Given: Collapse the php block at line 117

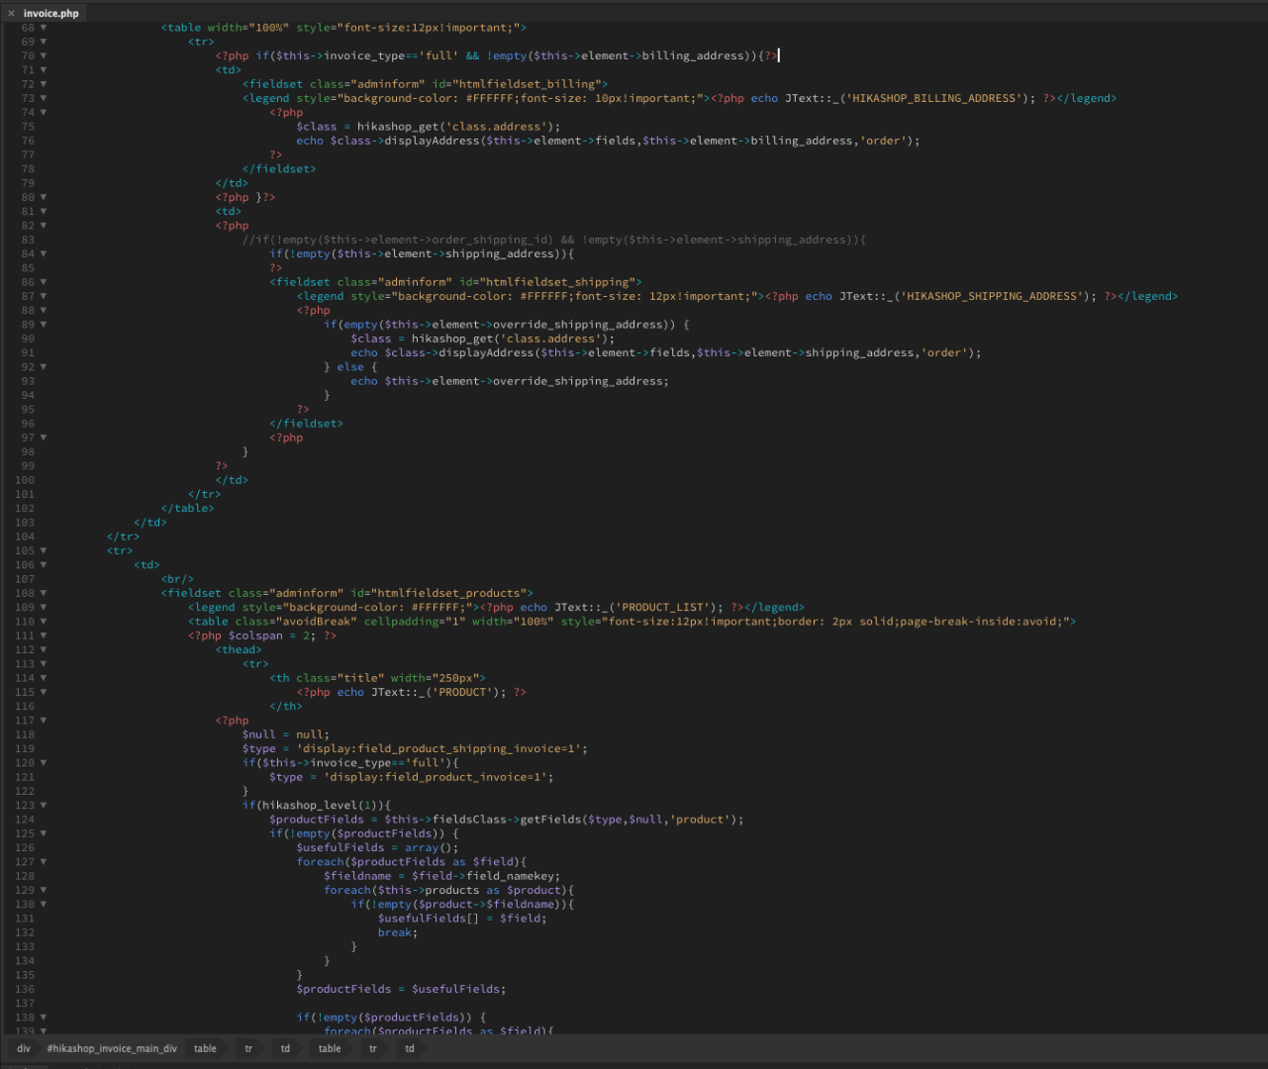Looking at the screenshot, I should click(44, 721).
